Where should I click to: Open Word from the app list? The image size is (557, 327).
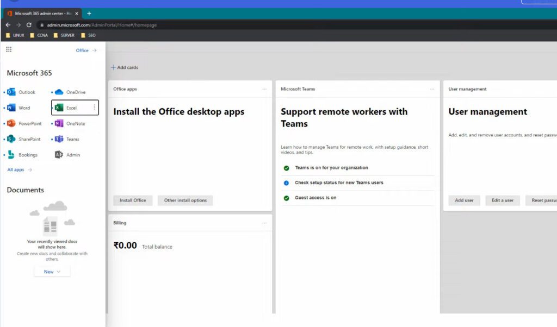pyautogui.click(x=19, y=108)
